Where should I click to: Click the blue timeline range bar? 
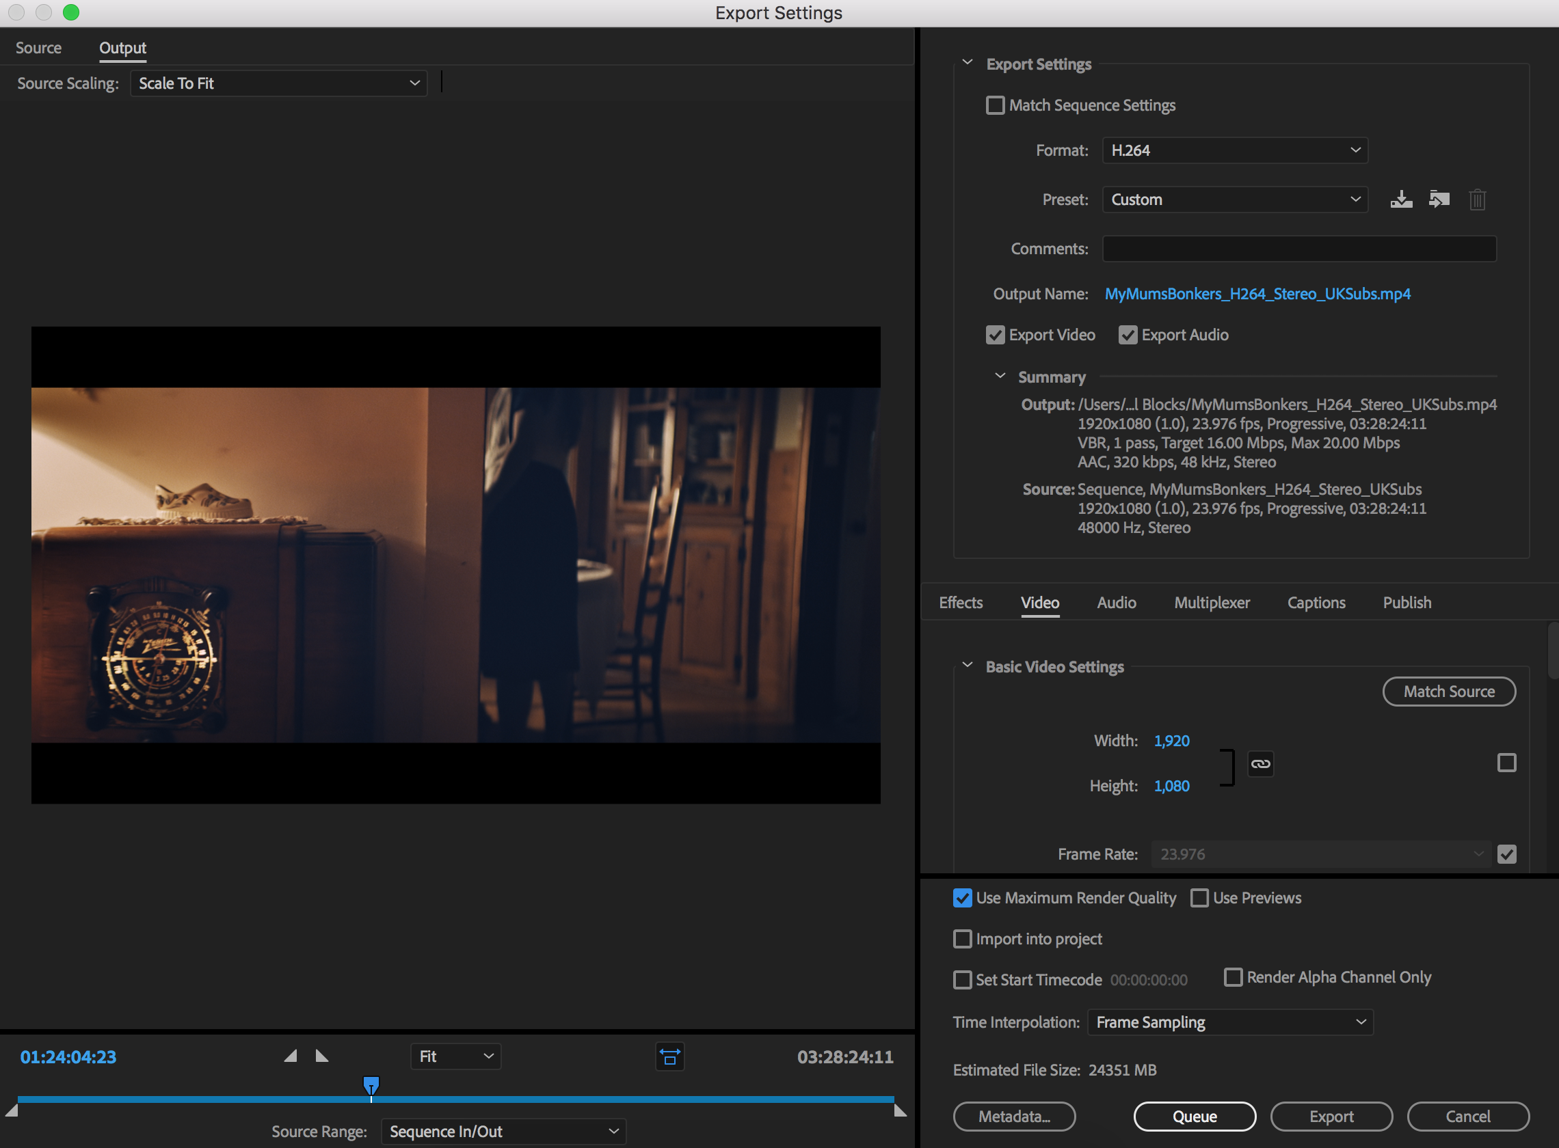455,1099
